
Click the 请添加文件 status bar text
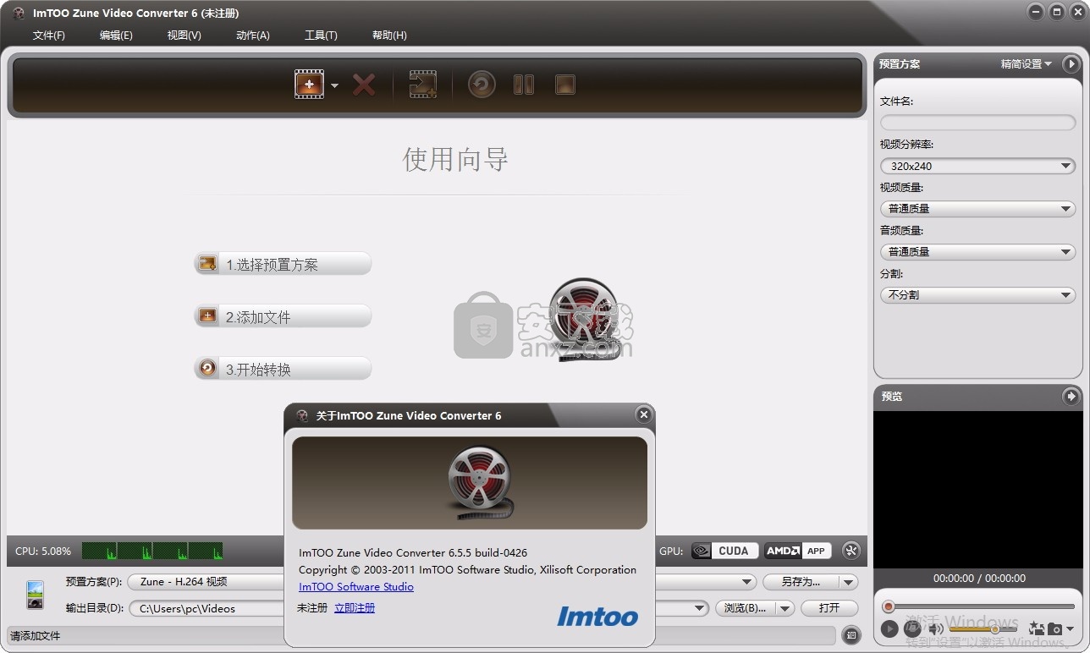36,635
